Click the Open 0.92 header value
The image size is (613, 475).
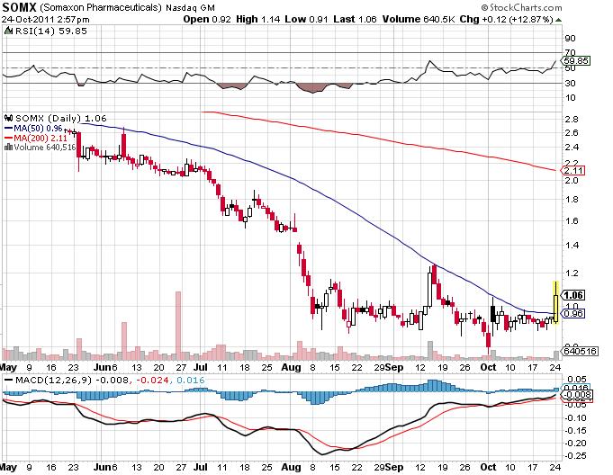(x=207, y=19)
